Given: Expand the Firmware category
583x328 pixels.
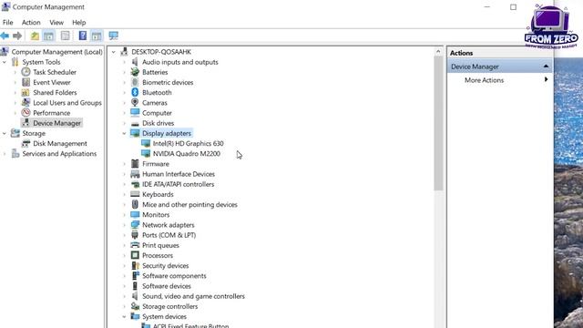Looking at the screenshot, I should tap(125, 164).
